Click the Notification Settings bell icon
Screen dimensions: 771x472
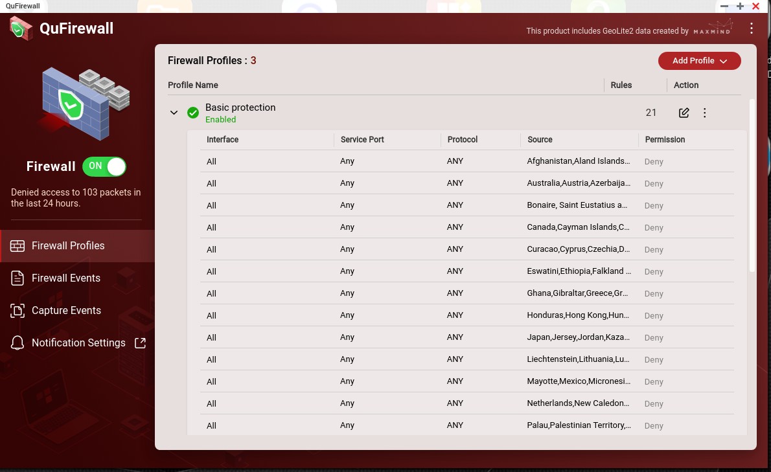(17, 343)
